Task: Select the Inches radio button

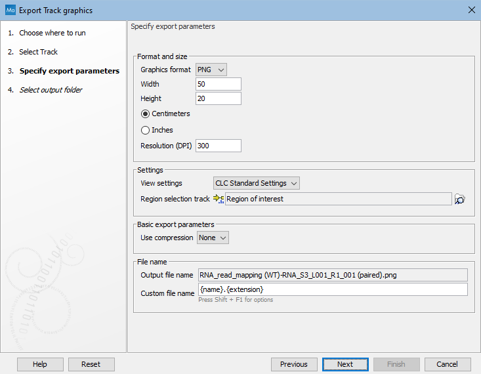Action: [x=146, y=130]
